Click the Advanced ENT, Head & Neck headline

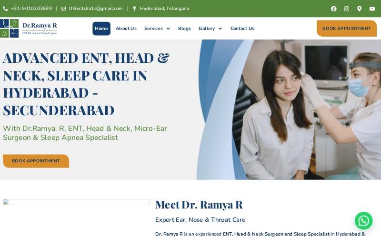(x=86, y=84)
